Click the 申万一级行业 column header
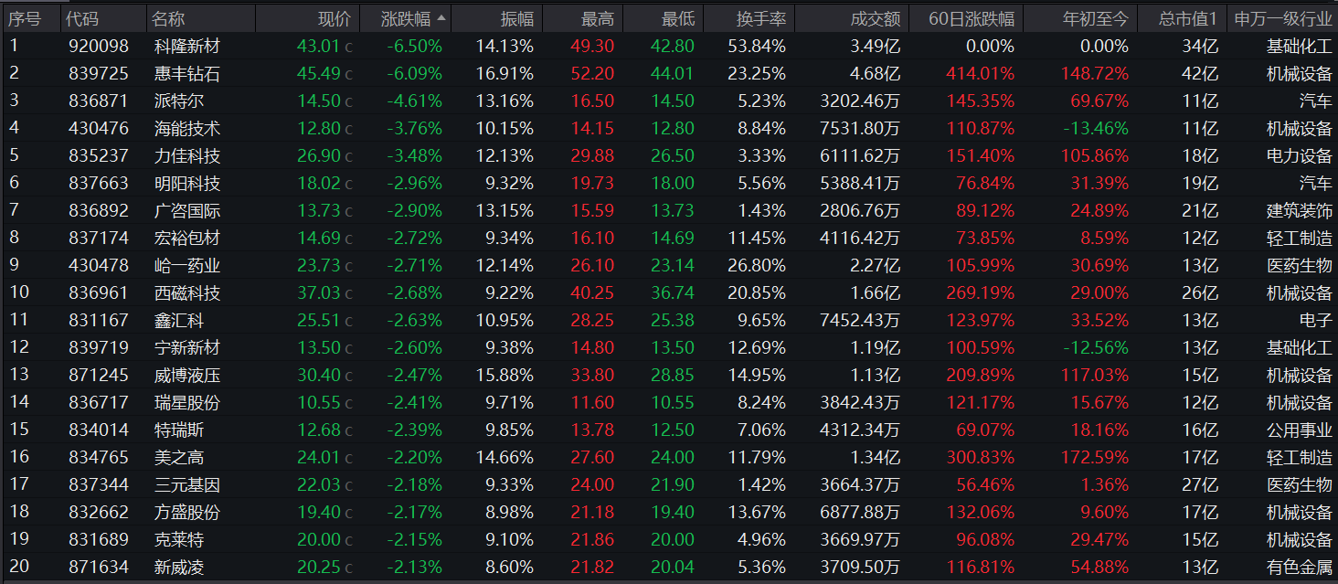The width and height of the screenshot is (1338, 584). [x=1282, y=18]
